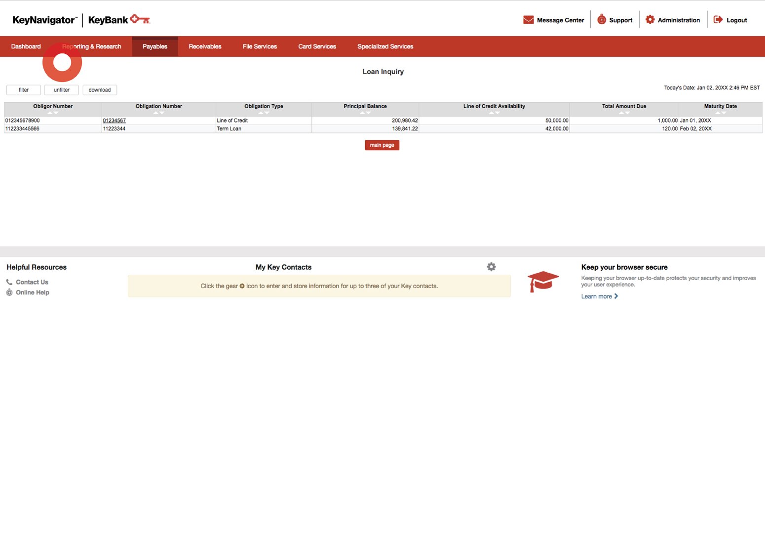Click the Obligation Number sort chevron
This screenshot has width=765, height=537.
tap(156, 112)
